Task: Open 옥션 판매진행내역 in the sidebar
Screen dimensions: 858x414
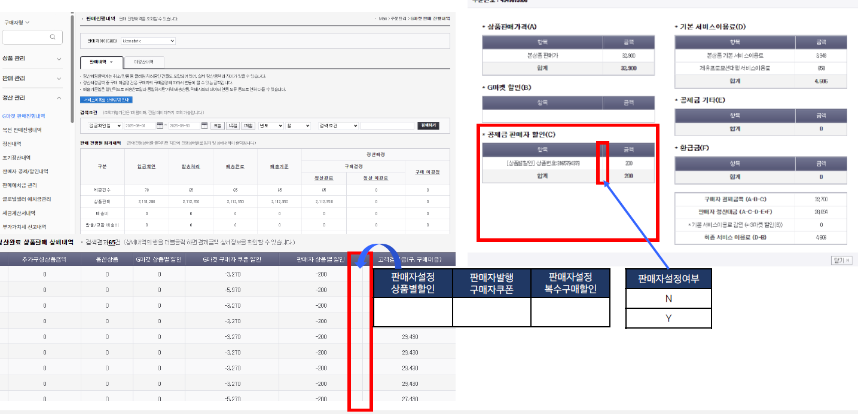Action: coord(22,130)
